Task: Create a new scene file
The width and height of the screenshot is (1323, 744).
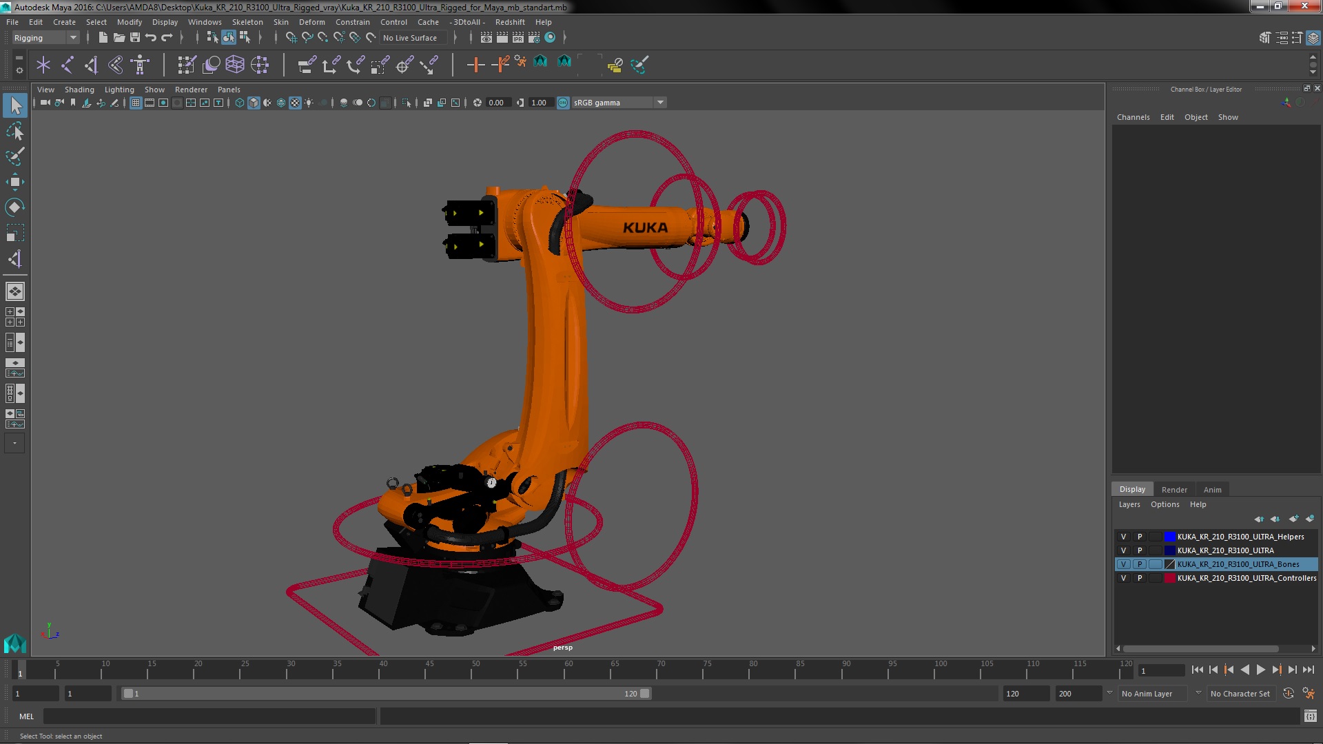Action: (103, 38)
